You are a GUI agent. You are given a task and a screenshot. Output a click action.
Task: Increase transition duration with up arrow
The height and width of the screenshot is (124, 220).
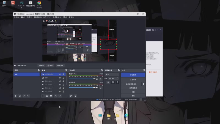118,78
